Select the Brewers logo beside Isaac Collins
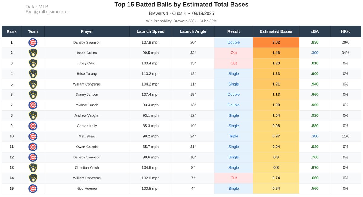363x197 pixels. click(x=33, y=53)
